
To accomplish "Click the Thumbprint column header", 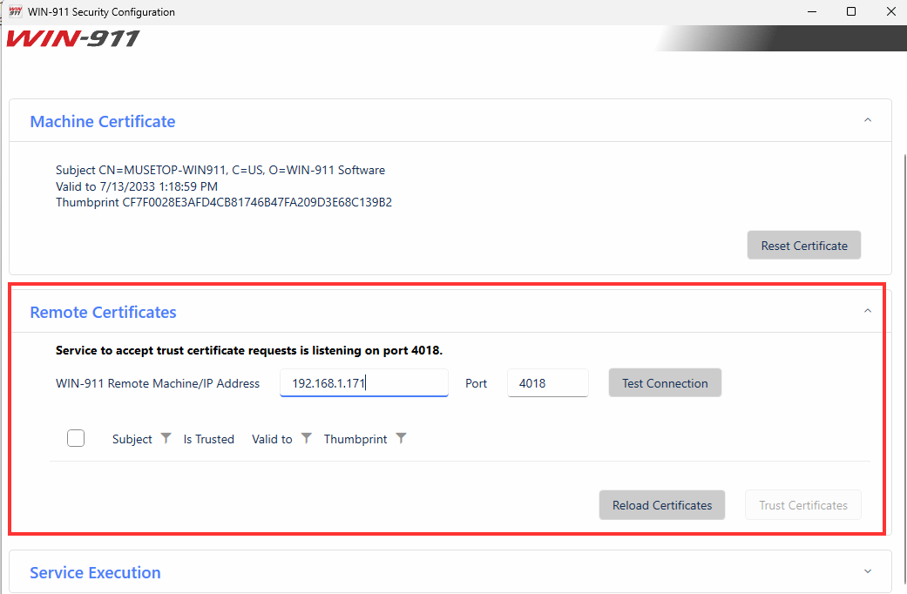I will (355, 439).
